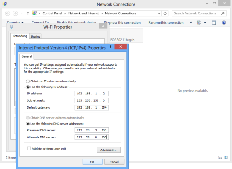
Task: Open the Help question mark icon
Action: 224,23
